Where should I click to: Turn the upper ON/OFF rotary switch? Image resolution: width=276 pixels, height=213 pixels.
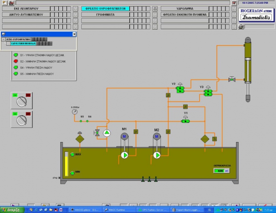click(x=22, y=101)
